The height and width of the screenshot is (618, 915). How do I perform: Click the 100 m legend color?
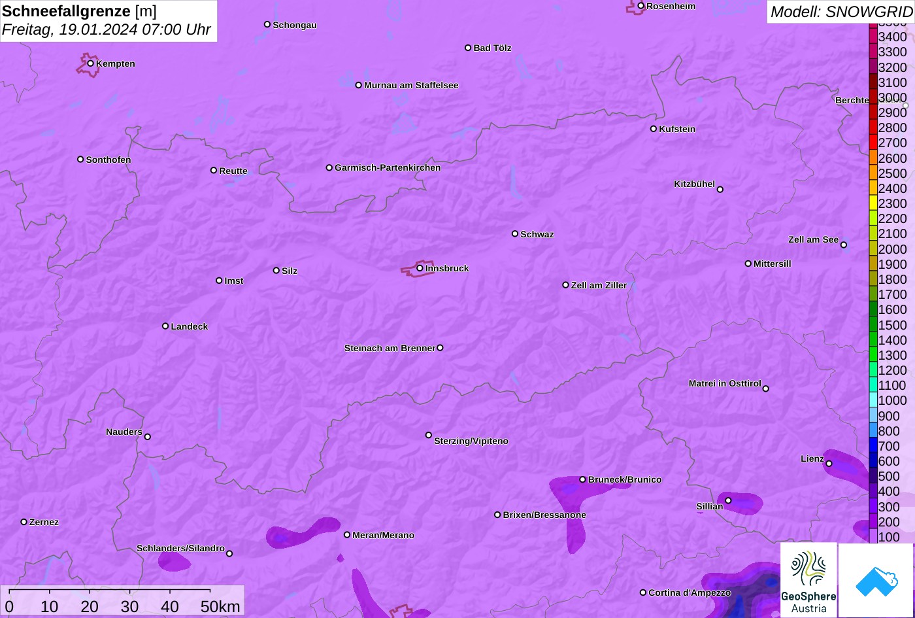(873, 536)
